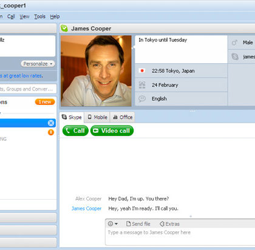Click the green Skype status icon beside James Cooper
The height and width of the screenshot is (250, 255).
coord(64,29)
